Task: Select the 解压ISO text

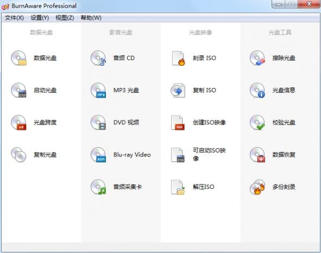Action: [x=204, y=187]
